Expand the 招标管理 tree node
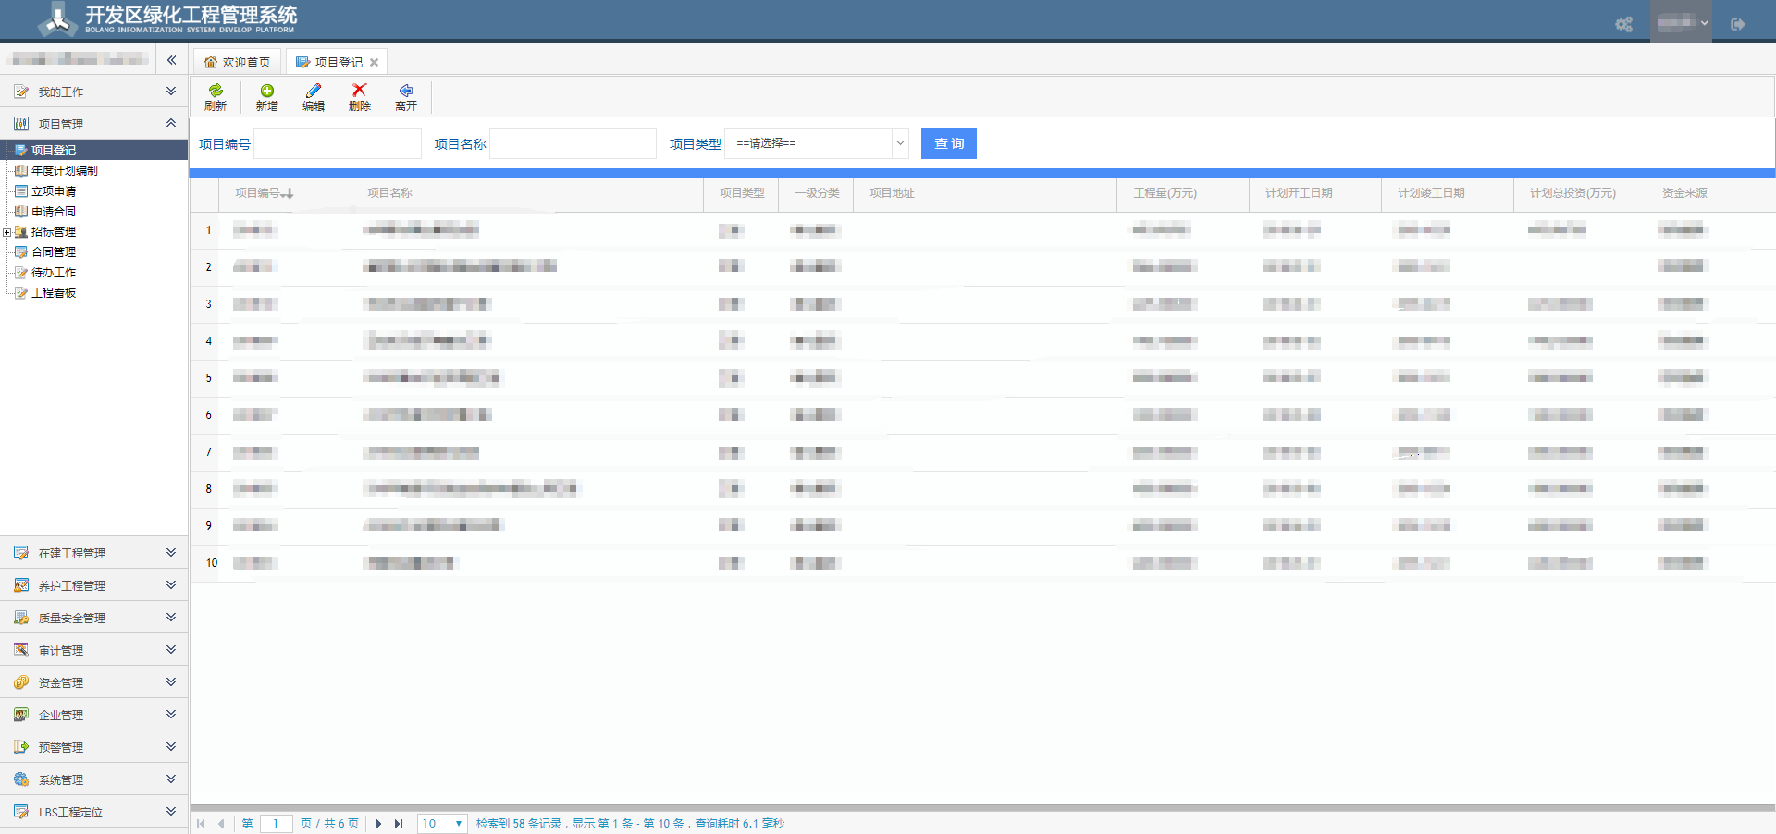Viewport: 1776px width, 834px height. [x=7, y=232]
